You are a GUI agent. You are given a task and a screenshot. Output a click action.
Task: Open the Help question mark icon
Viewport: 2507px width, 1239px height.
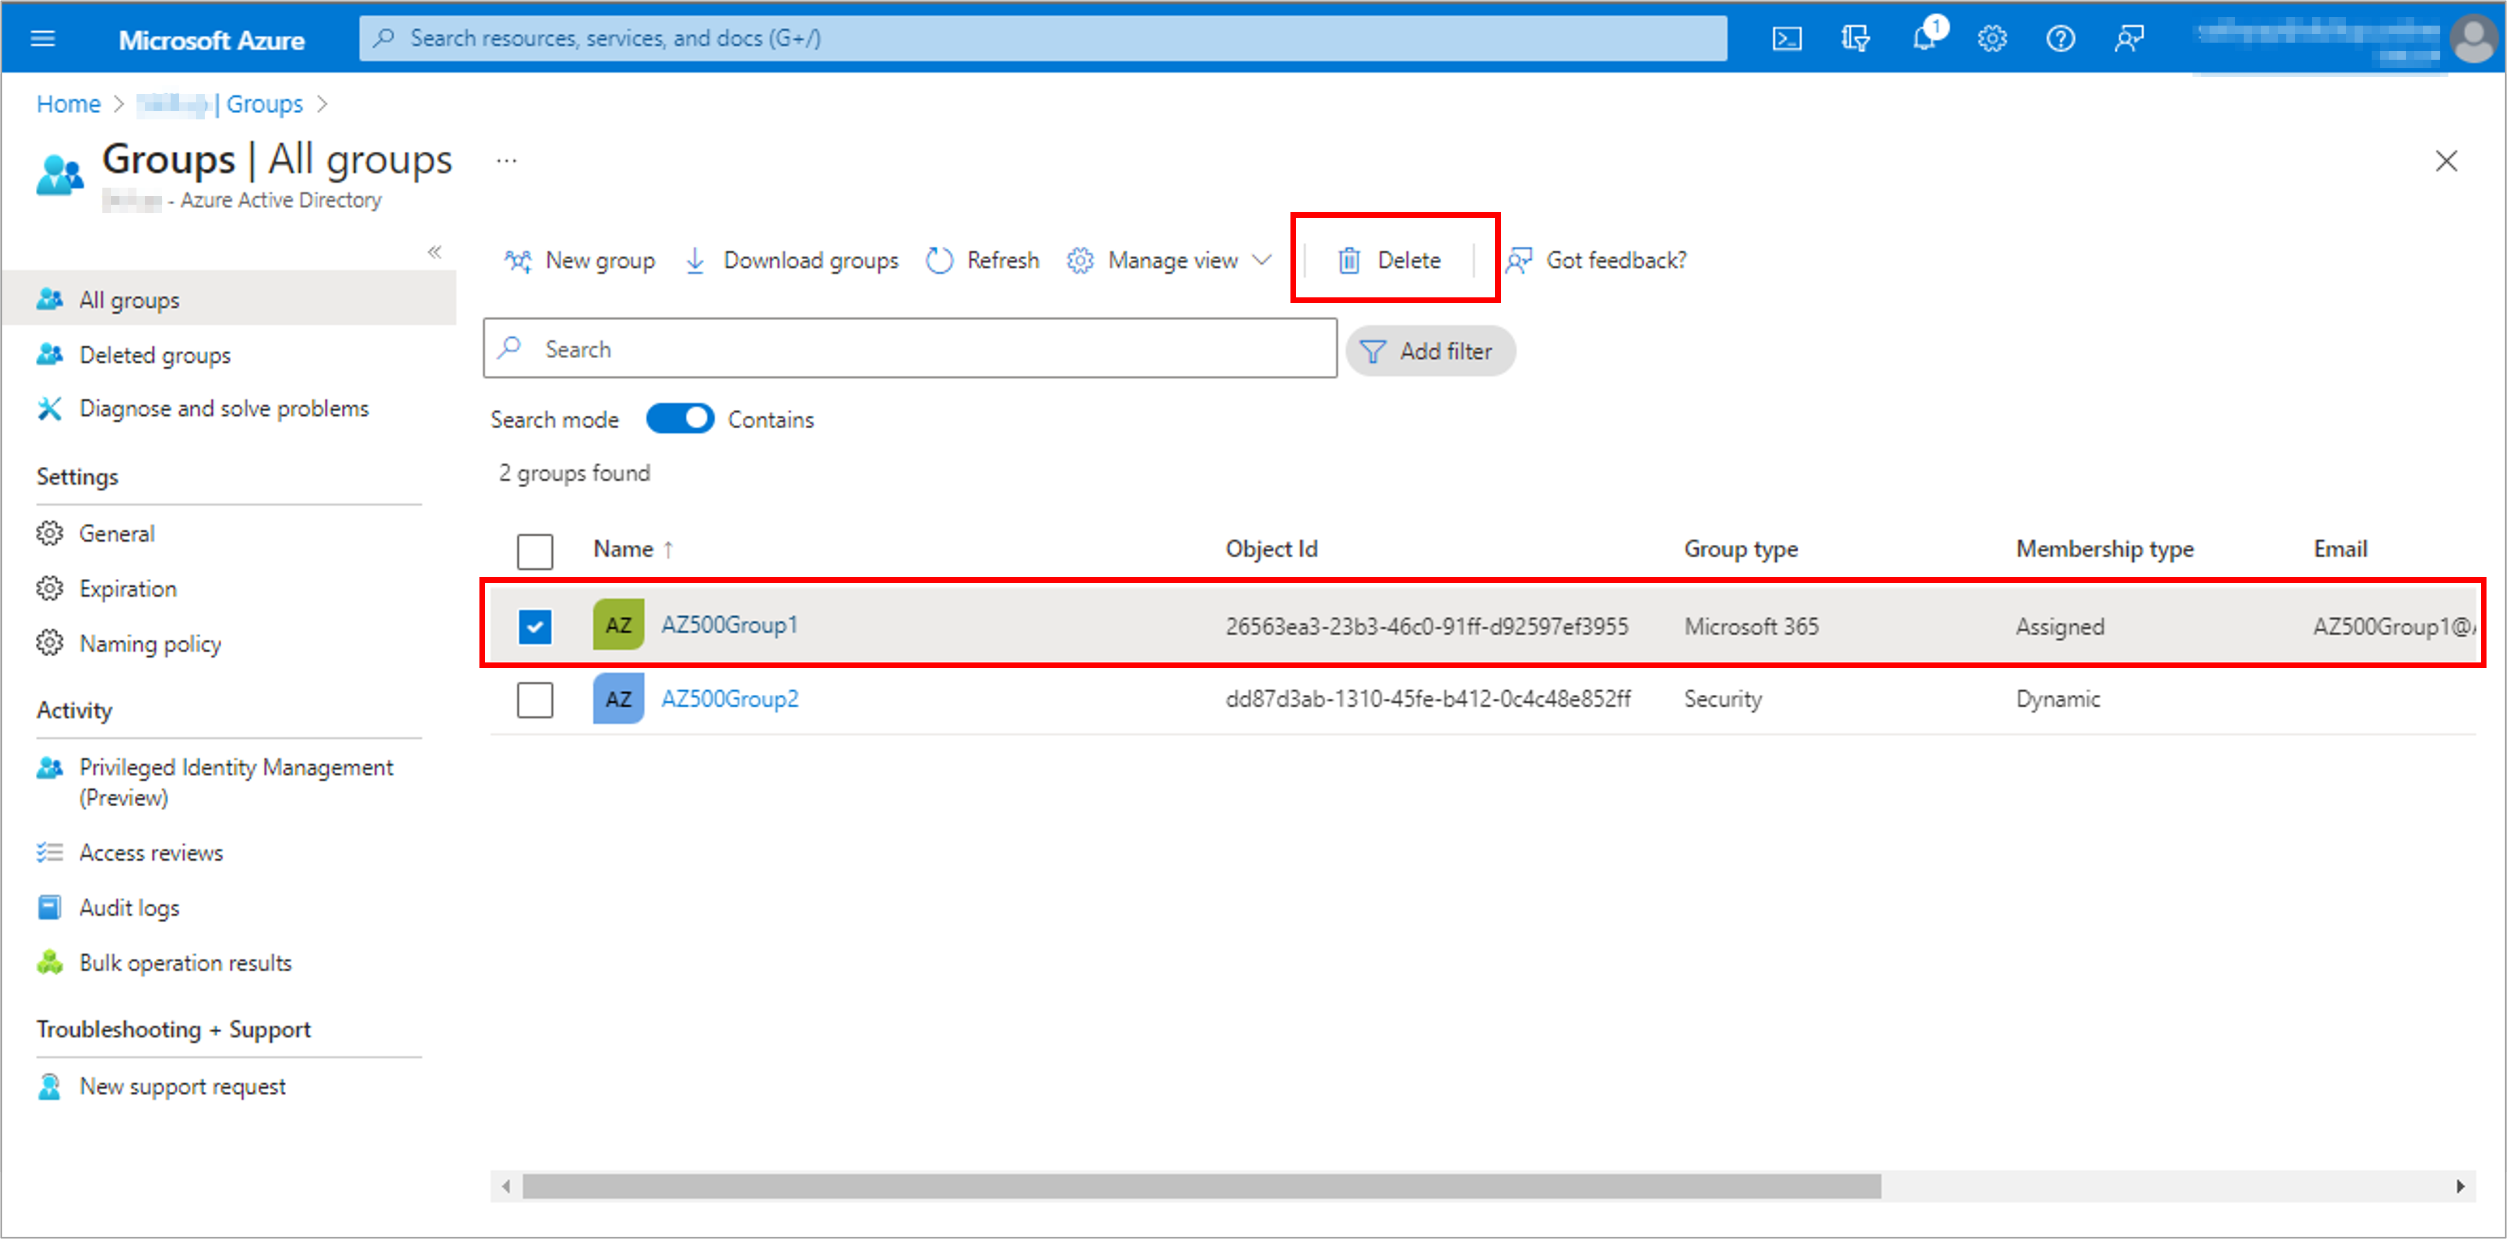(2061, 39)
